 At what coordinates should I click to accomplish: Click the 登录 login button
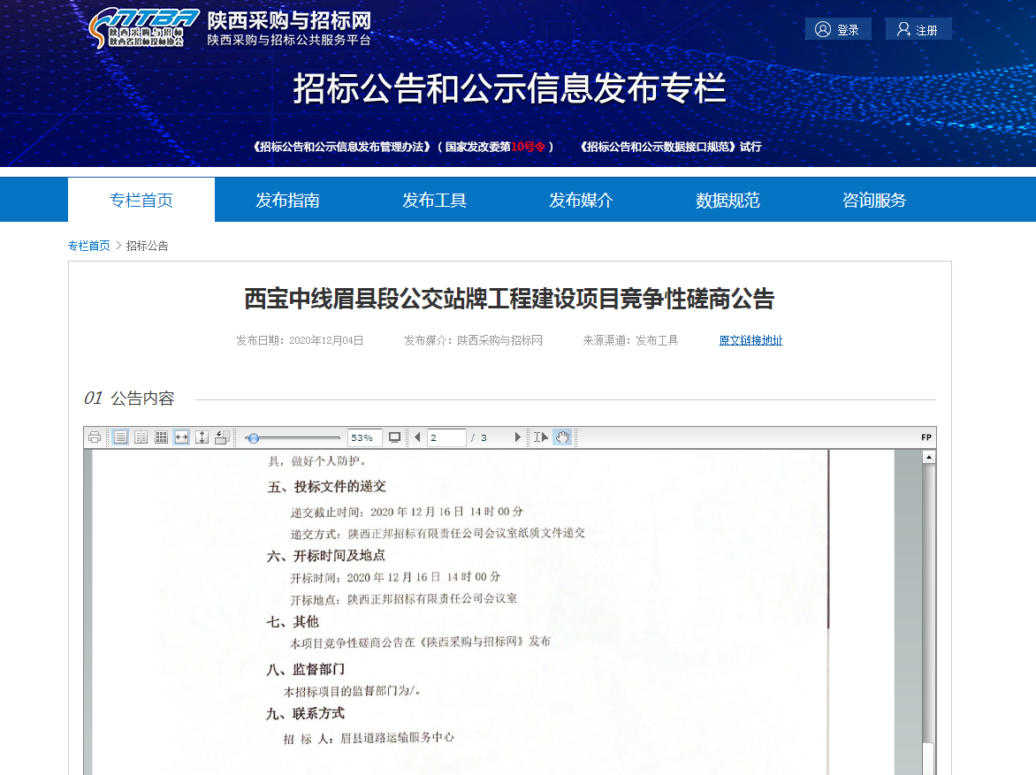pos(837,29)
